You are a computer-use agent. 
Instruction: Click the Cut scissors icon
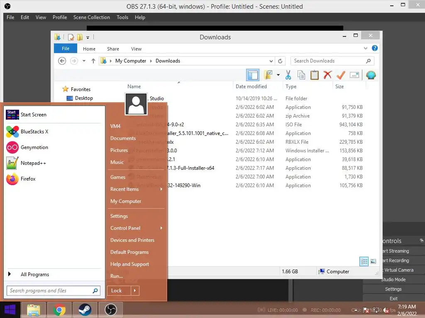tap(288, 75)
